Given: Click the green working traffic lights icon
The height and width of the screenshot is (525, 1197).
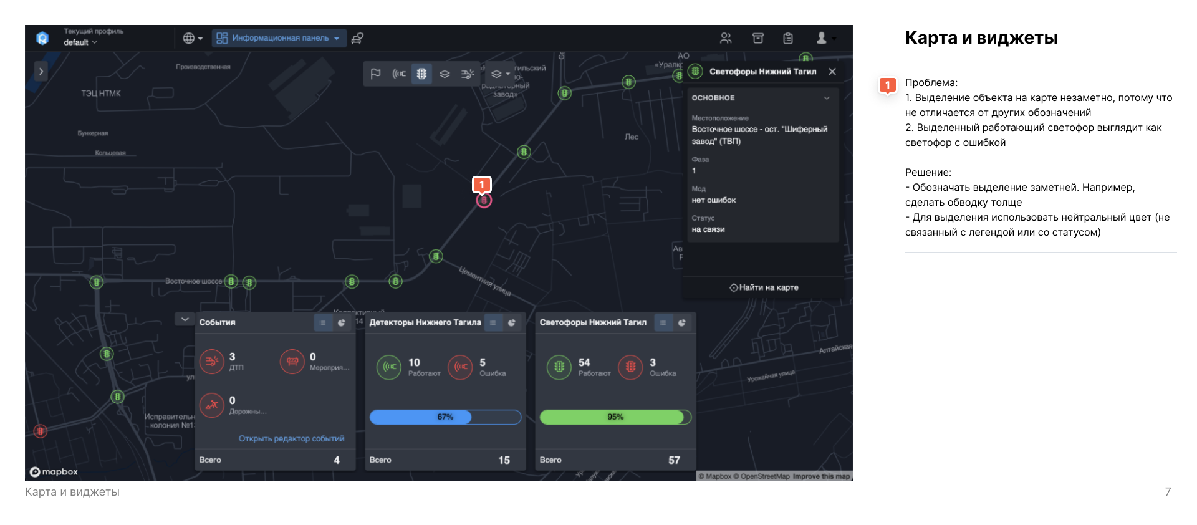Looking at the screenshot, I should (x=559, y=367).
